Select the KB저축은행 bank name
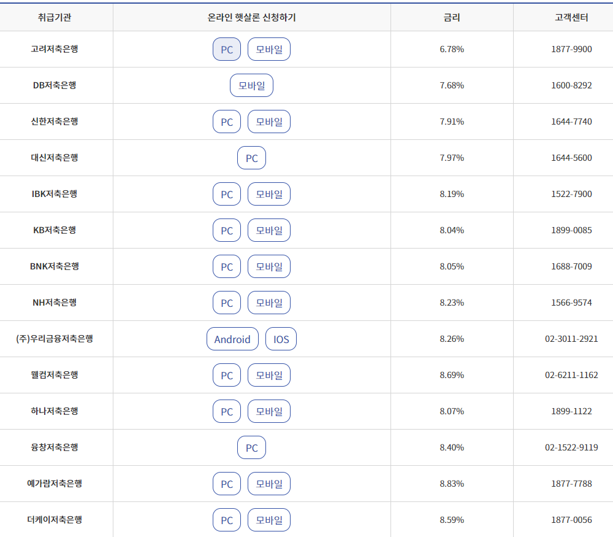 55,230
